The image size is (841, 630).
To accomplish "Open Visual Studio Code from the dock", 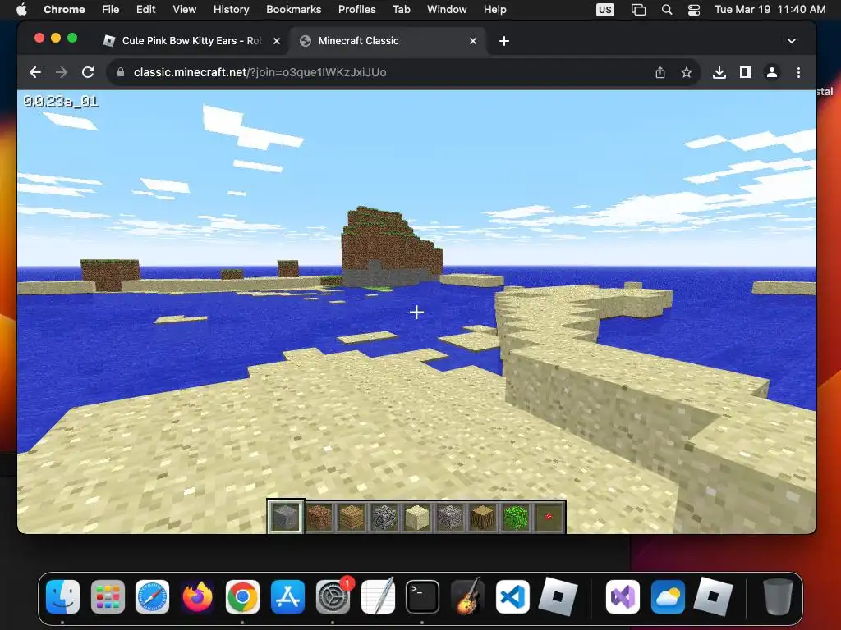I will [512, 597].
